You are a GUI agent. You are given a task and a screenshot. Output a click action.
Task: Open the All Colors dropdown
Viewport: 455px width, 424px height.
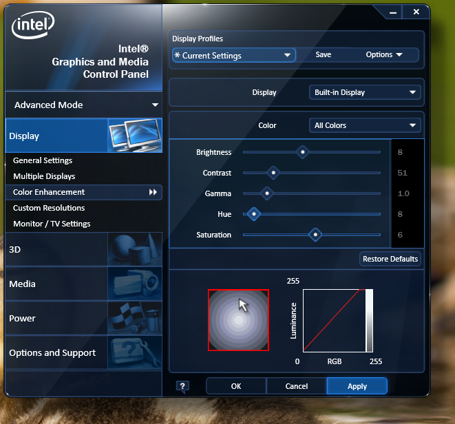click(365, 125)
